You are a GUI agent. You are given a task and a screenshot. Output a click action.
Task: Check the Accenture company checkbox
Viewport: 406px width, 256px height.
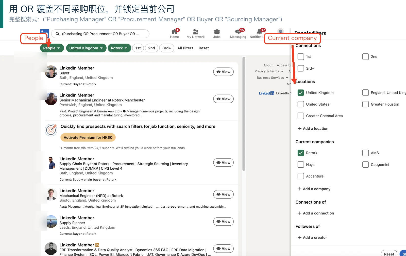click(x=301, y=176)
